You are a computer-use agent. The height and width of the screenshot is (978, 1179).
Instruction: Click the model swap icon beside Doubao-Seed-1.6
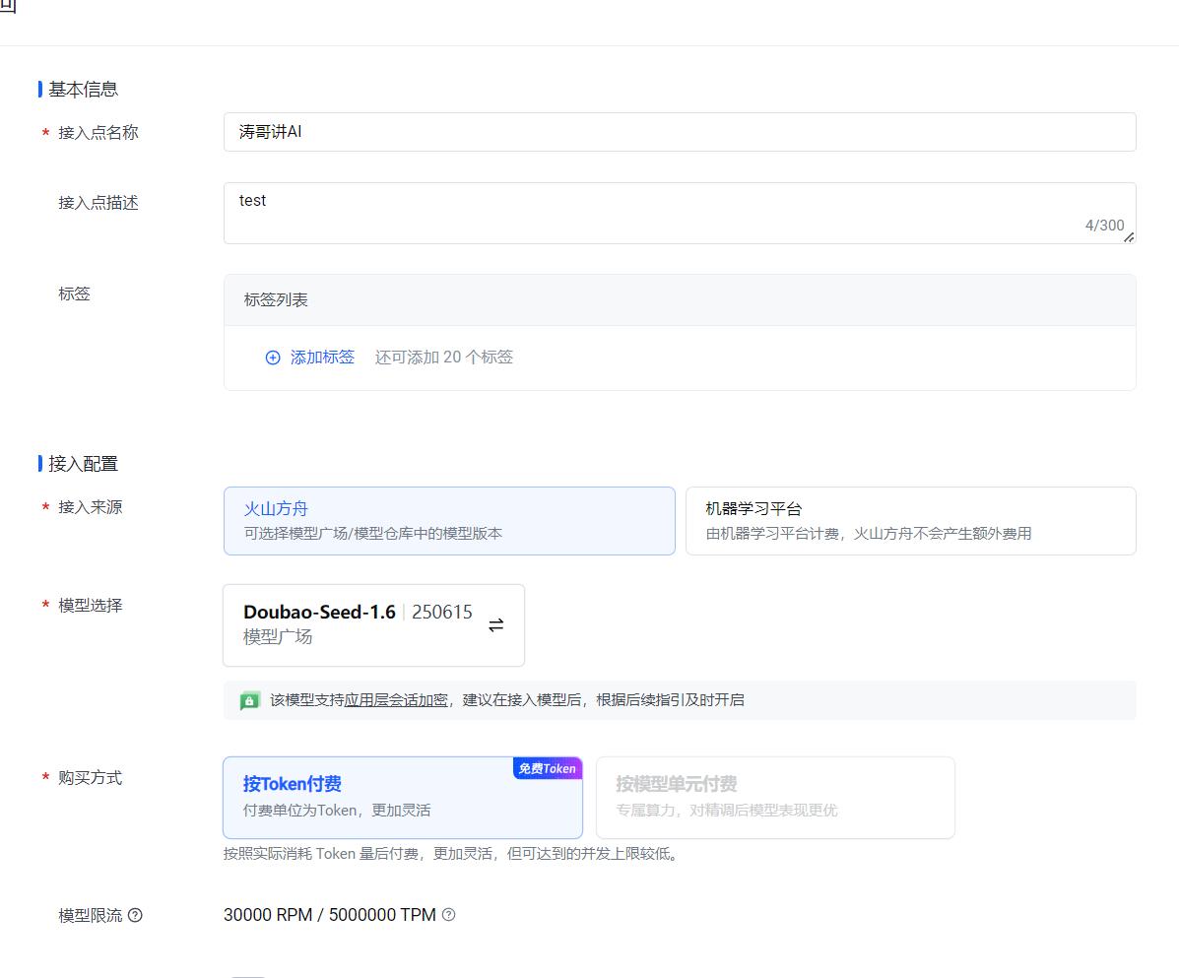[496, 624]
